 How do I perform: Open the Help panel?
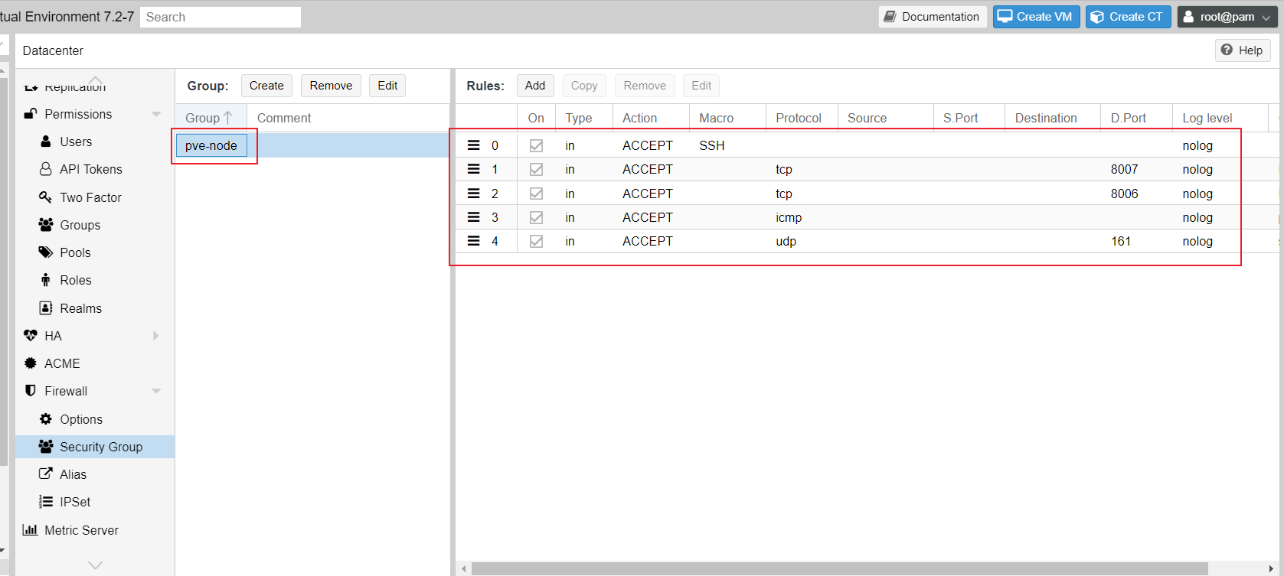point(1243,50)
